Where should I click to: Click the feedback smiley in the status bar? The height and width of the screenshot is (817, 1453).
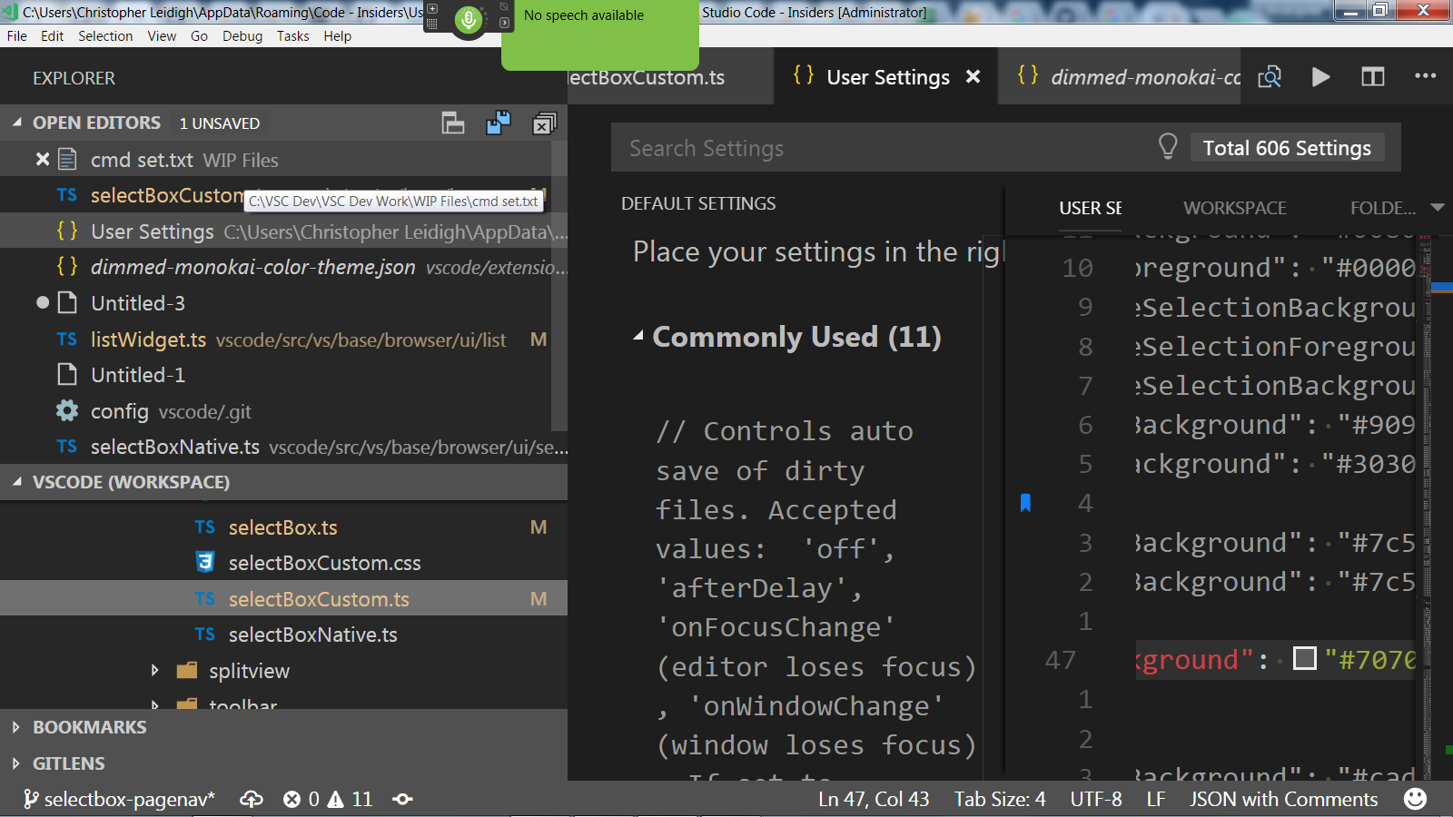[1415, 799]
